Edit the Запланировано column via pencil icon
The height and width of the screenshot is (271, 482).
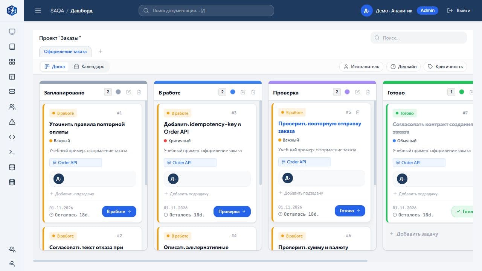point(128,92)
